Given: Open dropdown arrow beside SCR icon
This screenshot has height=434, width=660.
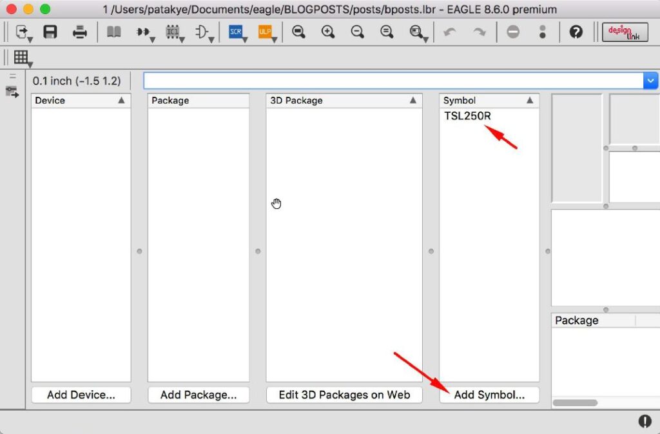Looking at the screenshot, I should click(x=245, y=40).
